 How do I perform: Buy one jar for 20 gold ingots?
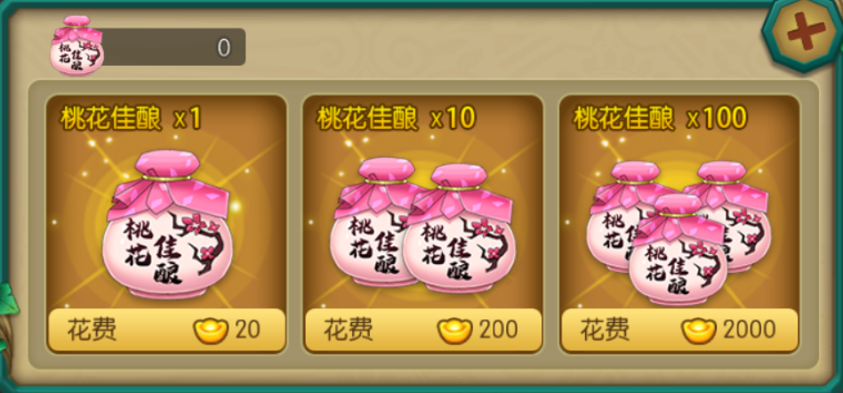(x=166, y=330)
